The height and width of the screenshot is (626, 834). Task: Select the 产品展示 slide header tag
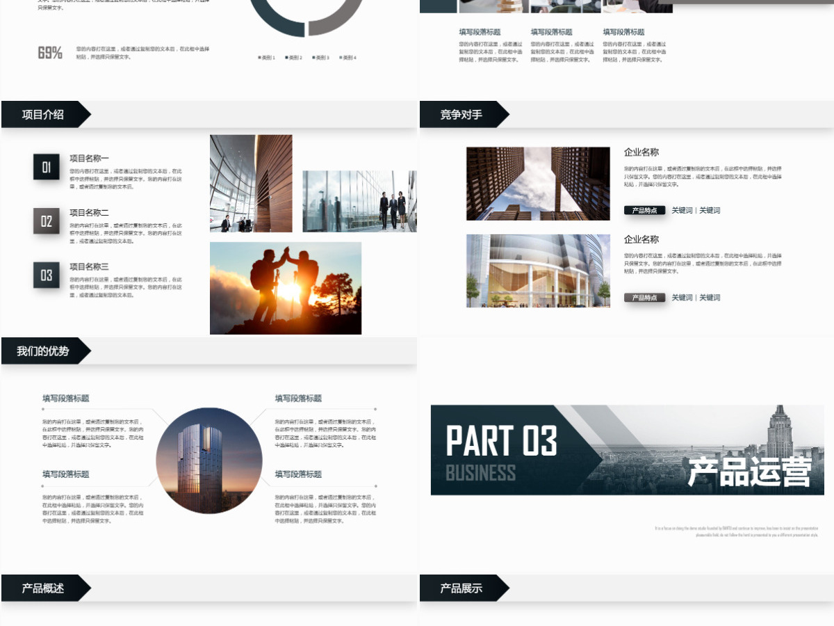coord(464,588)
